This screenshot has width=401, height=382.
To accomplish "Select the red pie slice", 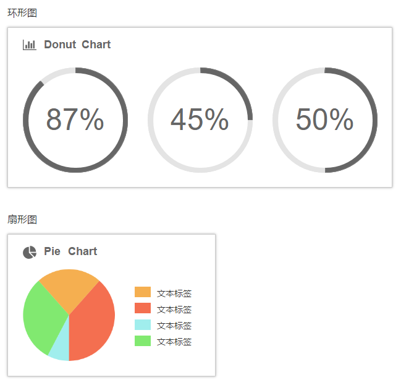I will [x=93, y=322].
